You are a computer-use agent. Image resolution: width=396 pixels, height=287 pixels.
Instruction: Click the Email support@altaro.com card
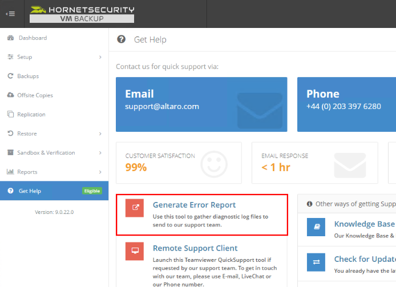pos(201,104)
